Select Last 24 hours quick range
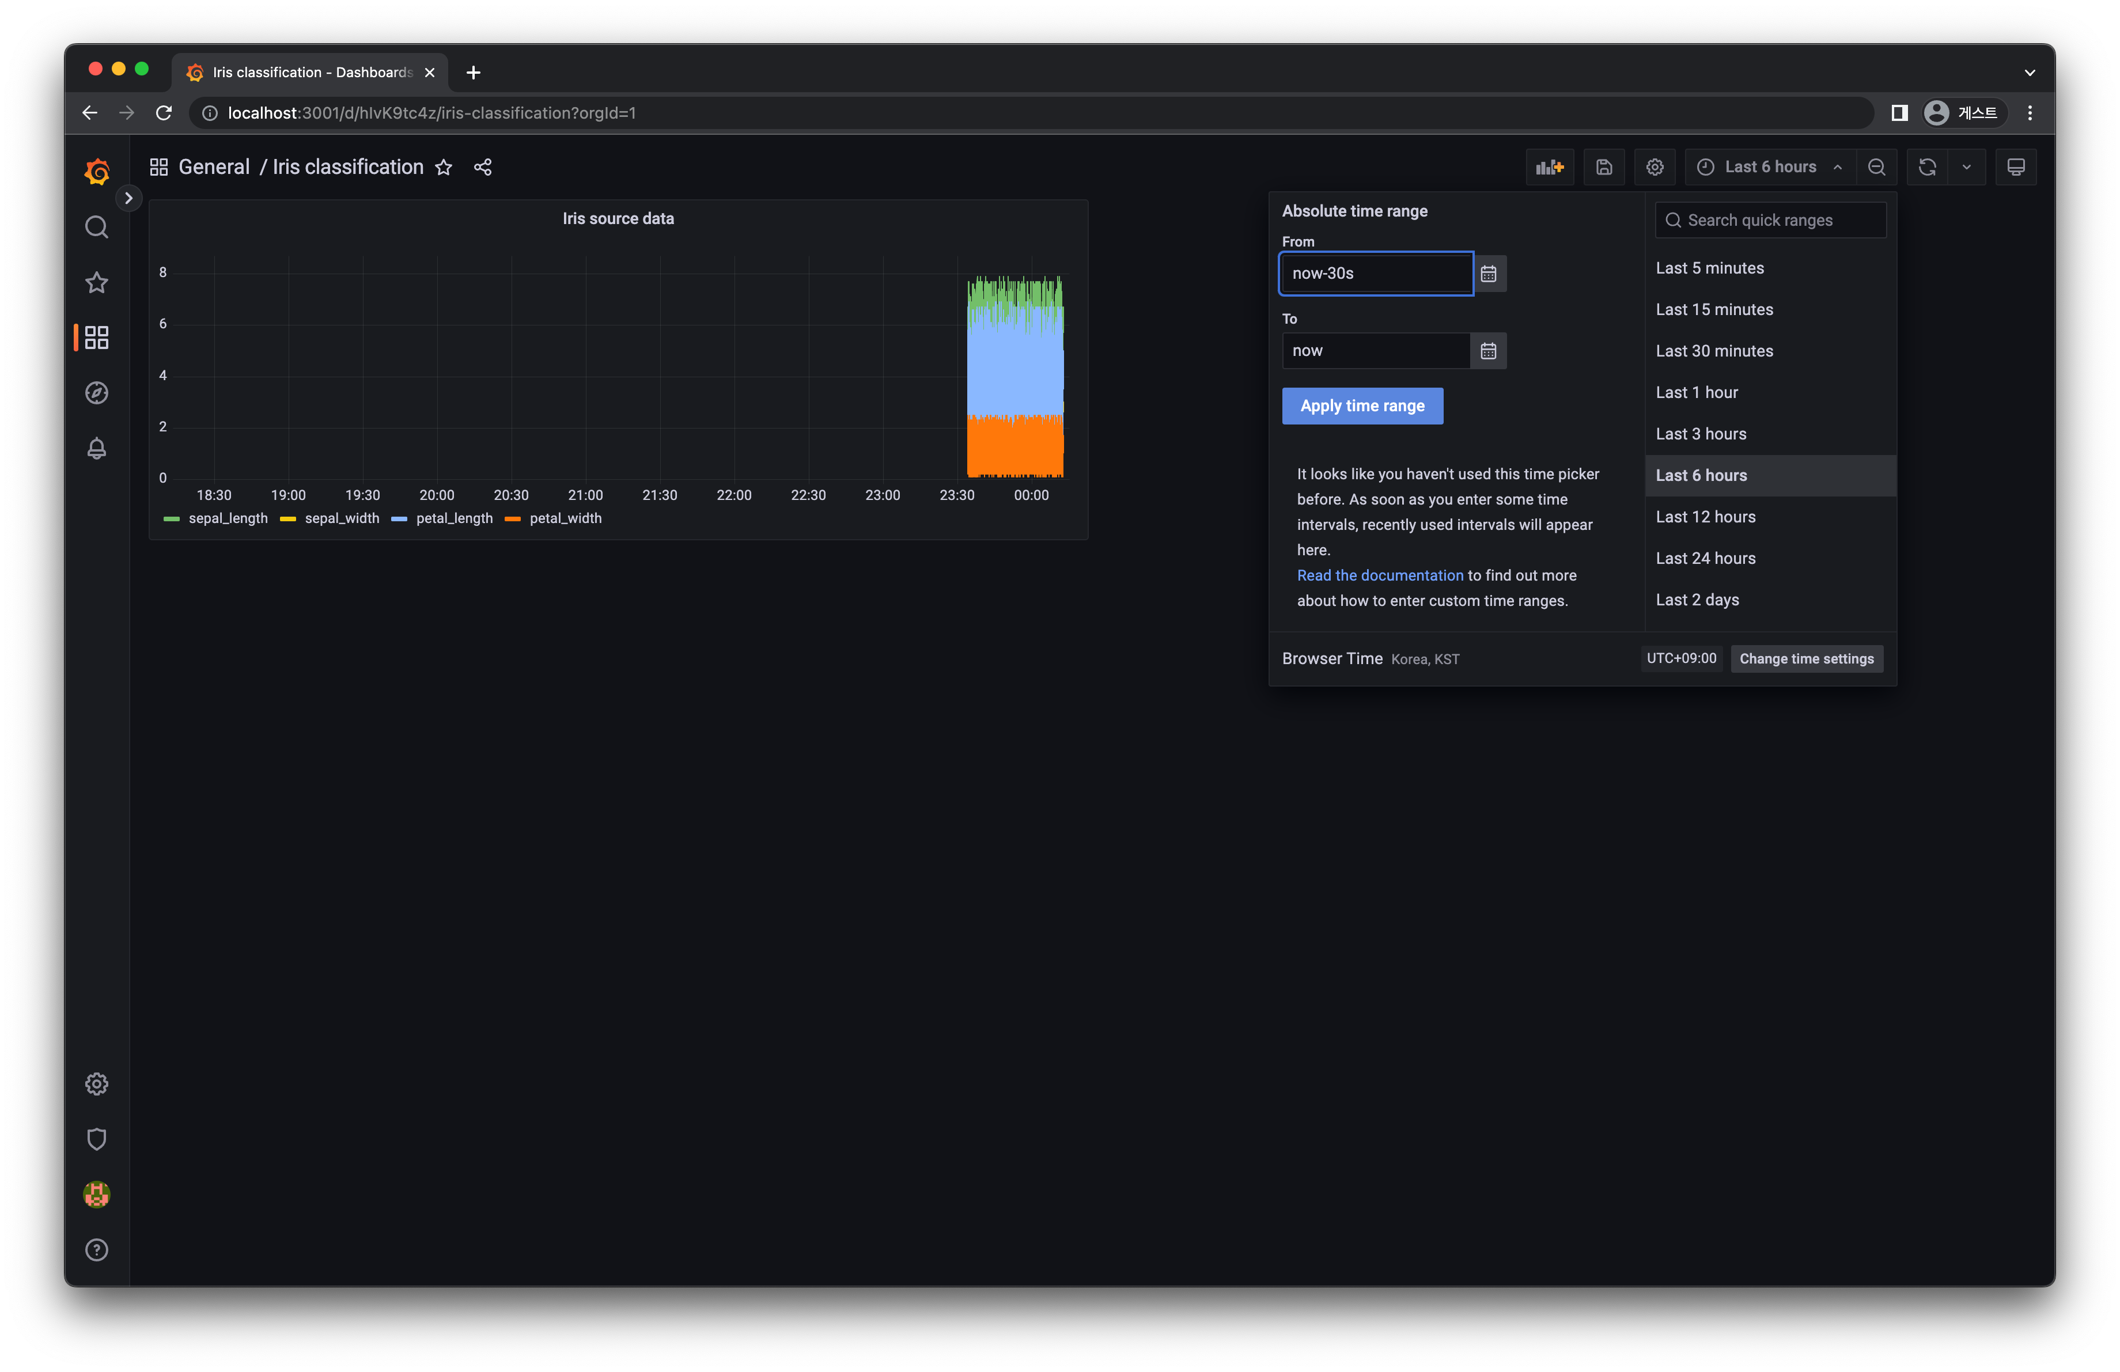This screenshot has height=1372, width=2120. click(x=1770, y=558)
